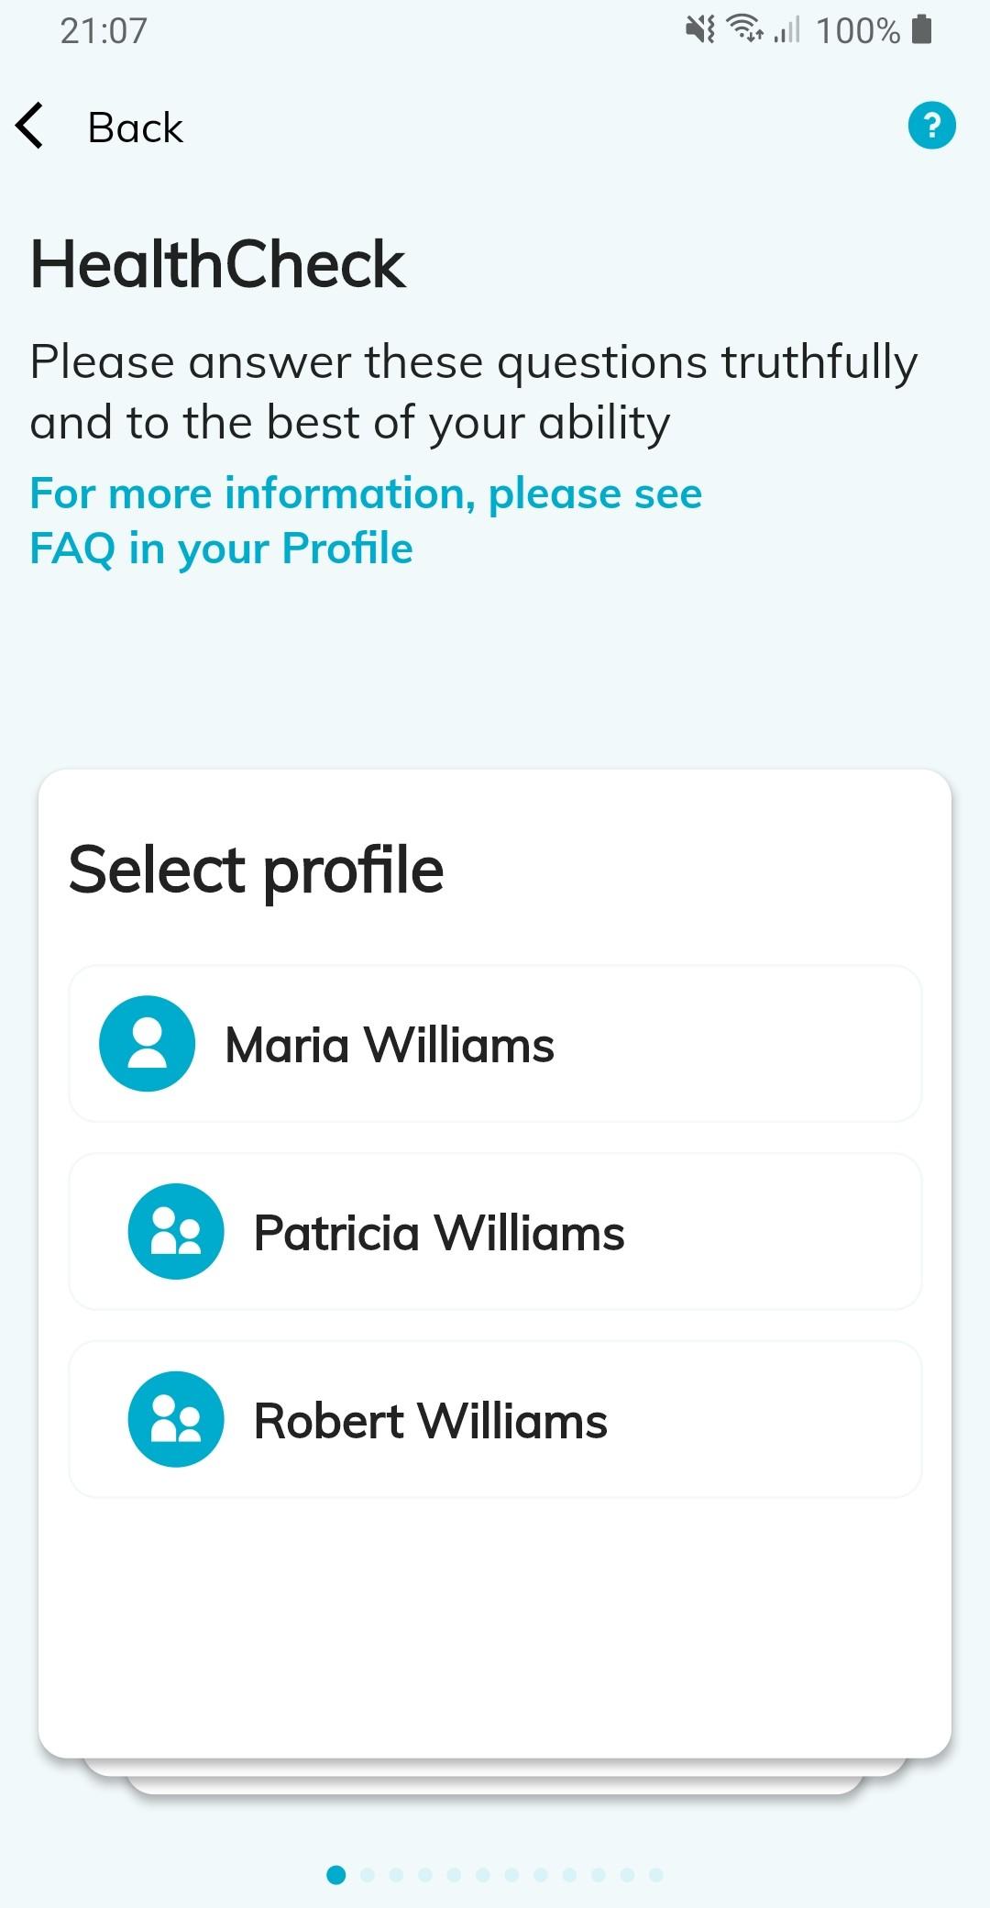Tap Patricia Williams' two-person avatar icon
This screenshot has height=1908, width=990.
click(x=176, y=1232)
